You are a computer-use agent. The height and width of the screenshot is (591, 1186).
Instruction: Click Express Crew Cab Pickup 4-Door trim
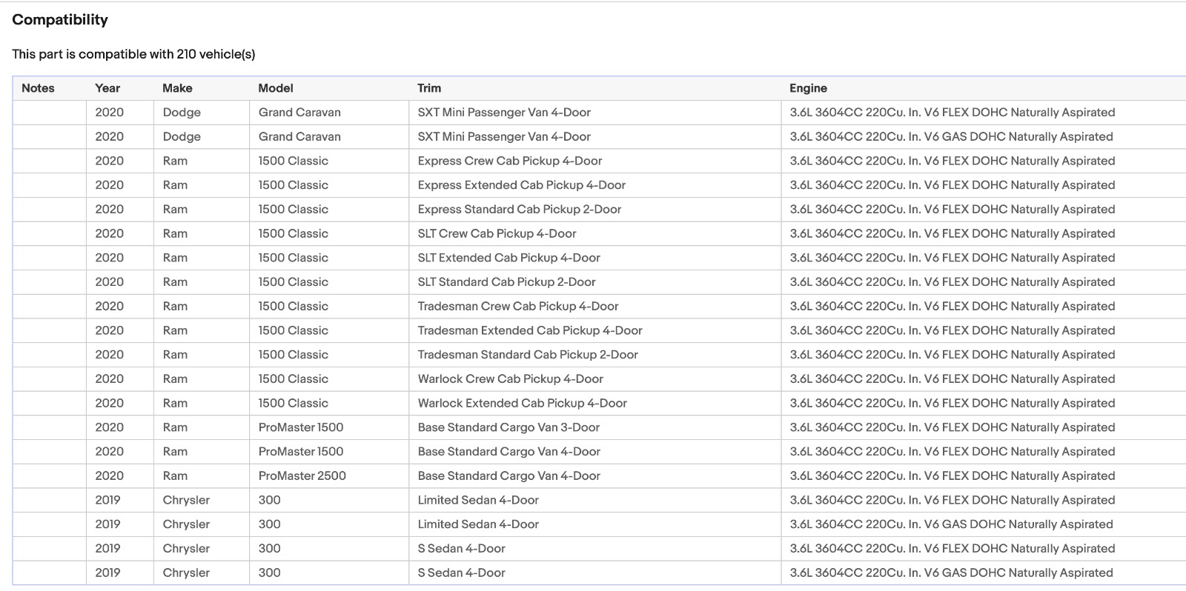tap(510, 161)
